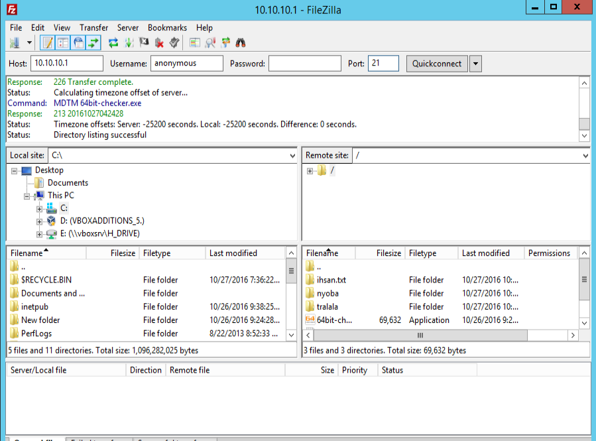Open the Server menu
The width and height of the screenshot is (596, 441).
(x=128, y=28)
